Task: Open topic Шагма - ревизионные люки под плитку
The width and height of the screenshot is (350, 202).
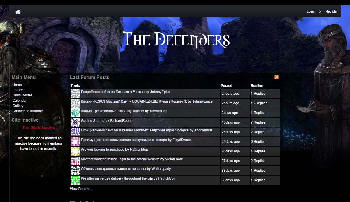Action: [113, 111]
